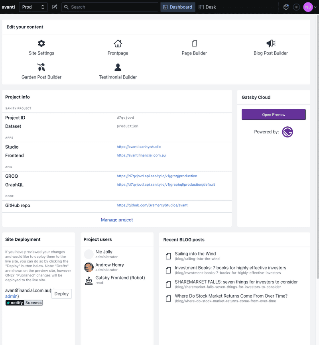The width and height of the screenshot is (319, 345).
Task: Open 'Investment Books: 7 books' post
Action: 230,268
